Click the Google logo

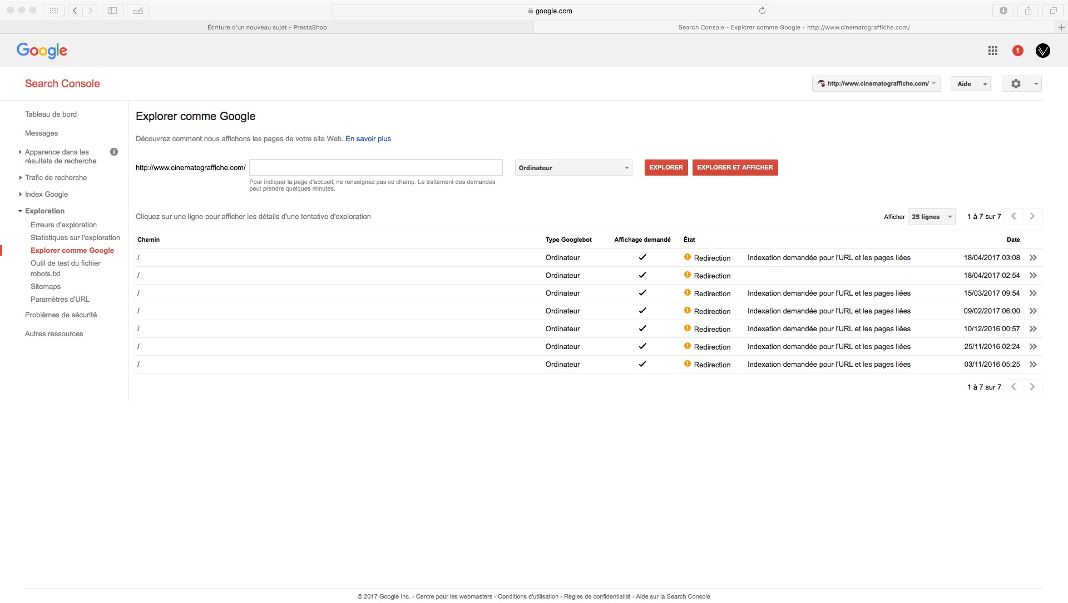point(42,51)
